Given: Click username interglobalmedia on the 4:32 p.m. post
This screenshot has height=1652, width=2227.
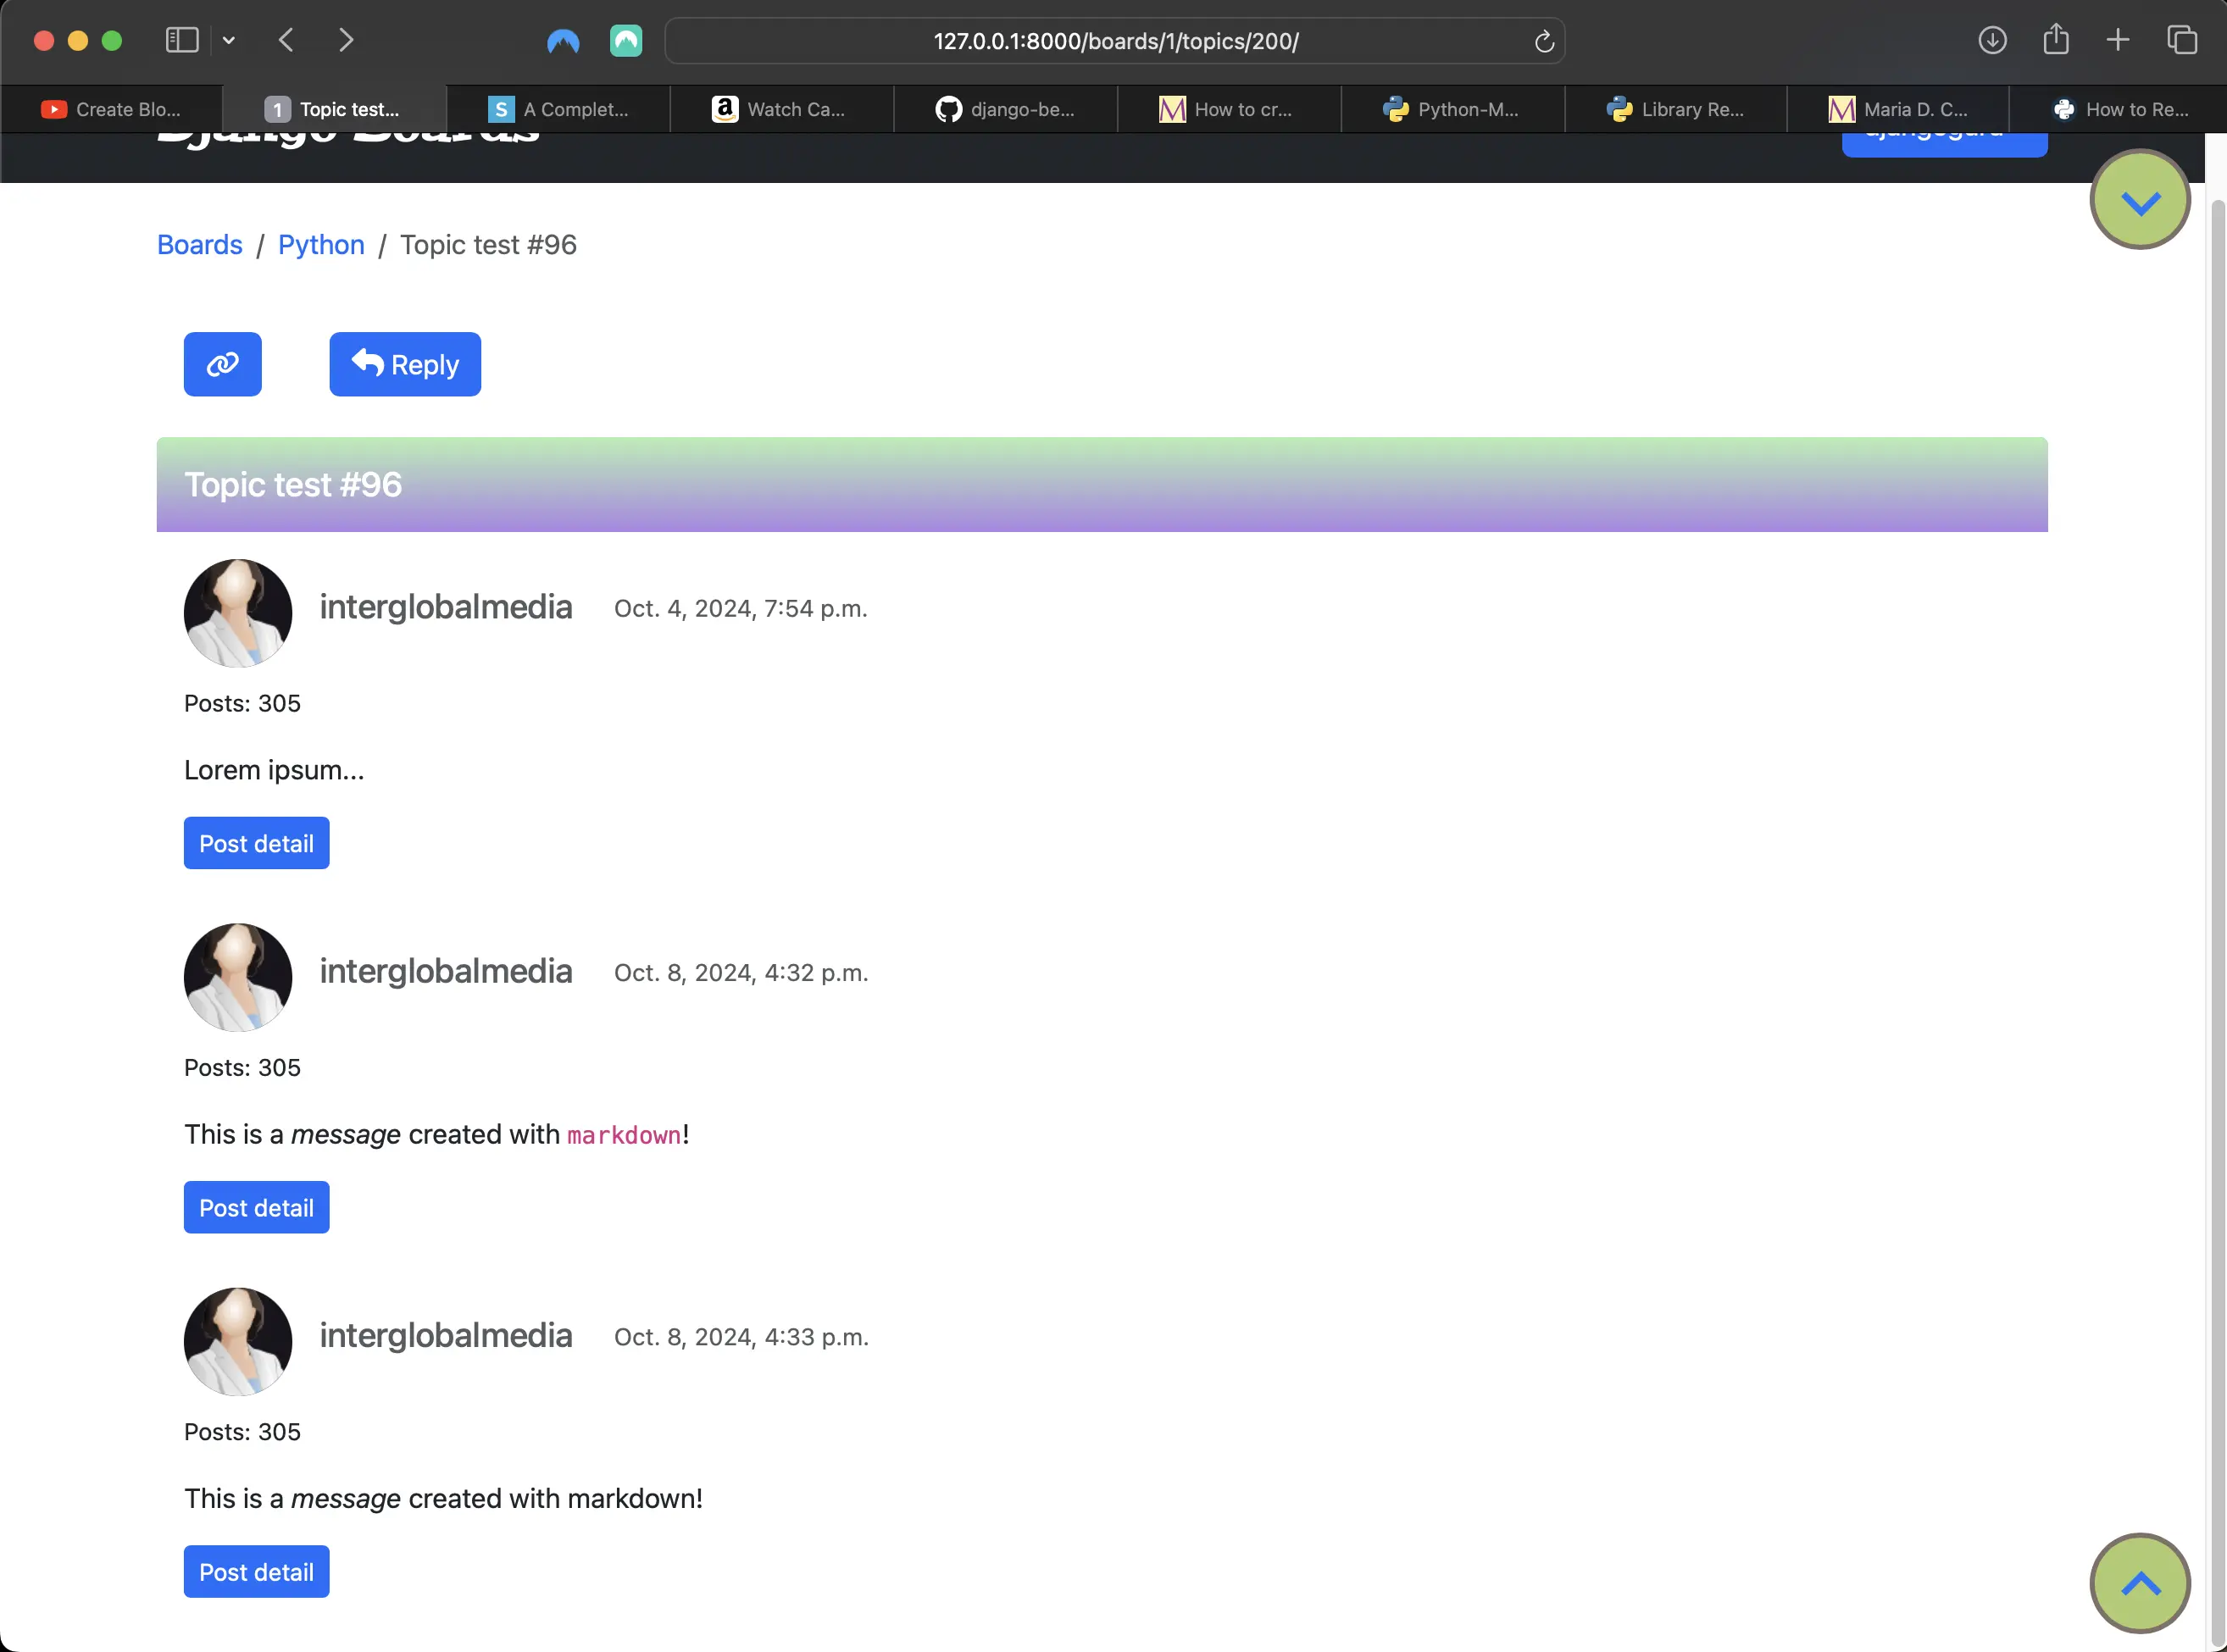Looking at the screenshot, I should pos(446,971).
